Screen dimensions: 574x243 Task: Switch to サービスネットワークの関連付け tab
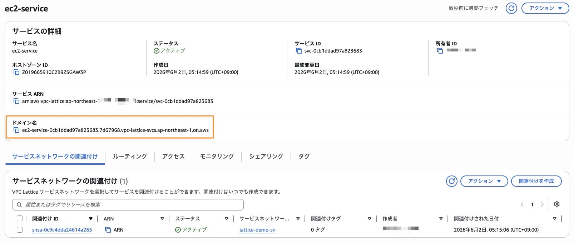55,157
